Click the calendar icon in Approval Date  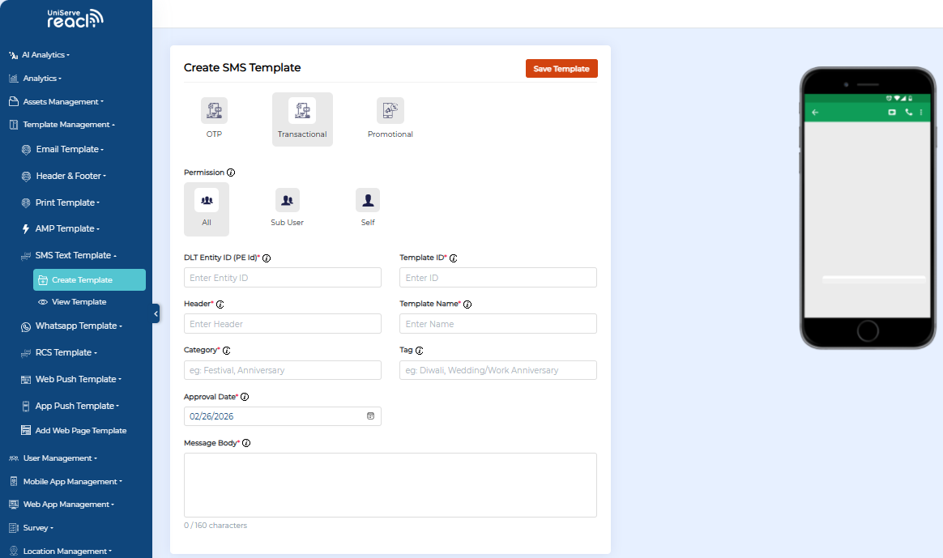coord(370,416)
